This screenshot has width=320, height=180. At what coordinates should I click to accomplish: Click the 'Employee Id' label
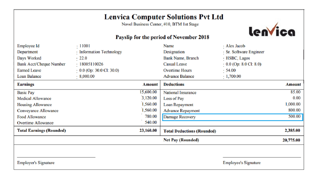coord(28,46)
